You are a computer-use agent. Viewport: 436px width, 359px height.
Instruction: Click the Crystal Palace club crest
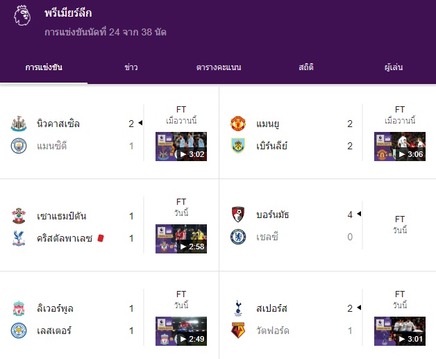pos(19,237)
